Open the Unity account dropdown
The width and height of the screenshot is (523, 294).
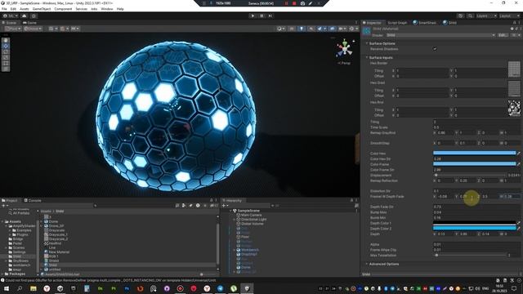(x=10, y=16)
